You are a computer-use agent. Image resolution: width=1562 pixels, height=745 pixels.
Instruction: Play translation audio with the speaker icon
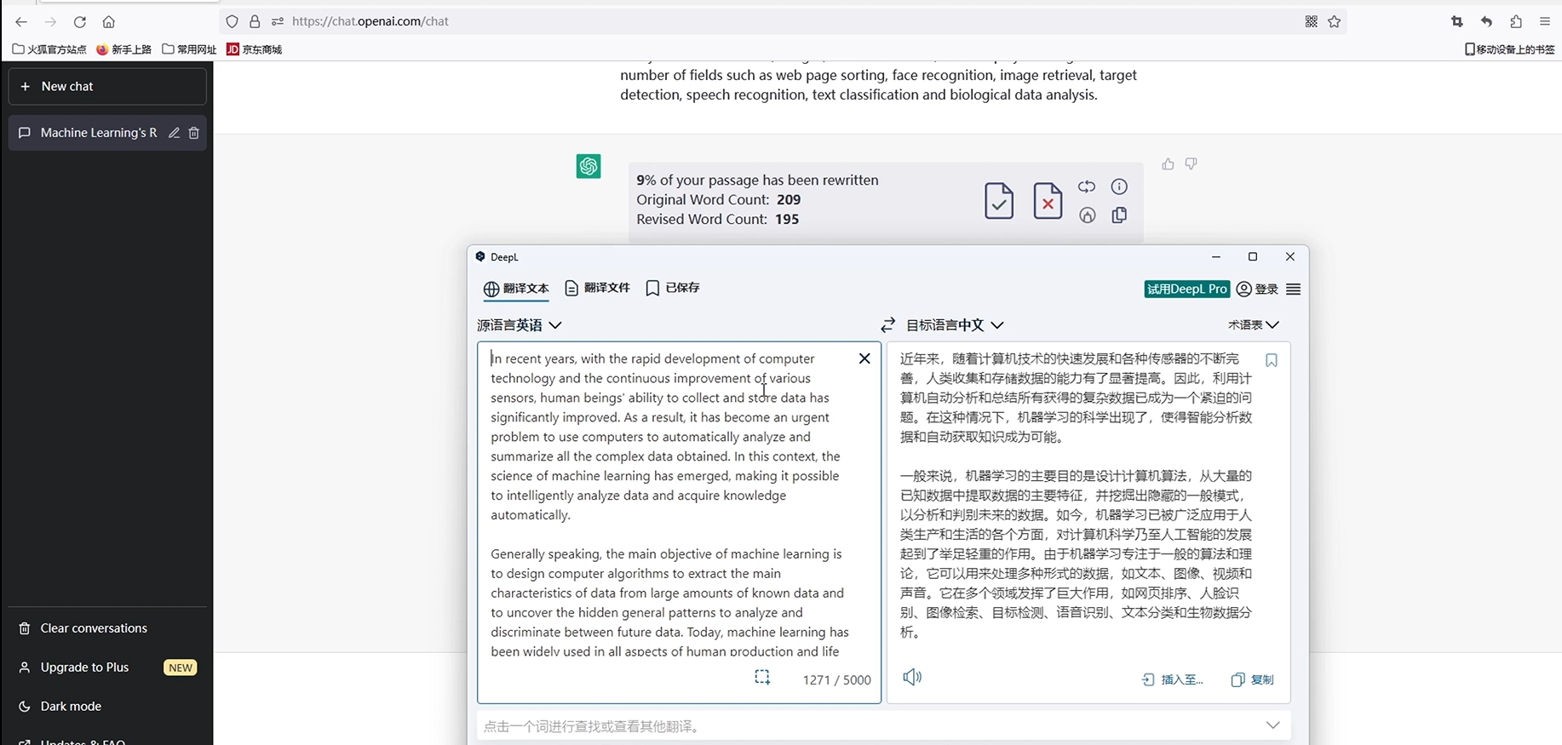click(x=912, y=677)
